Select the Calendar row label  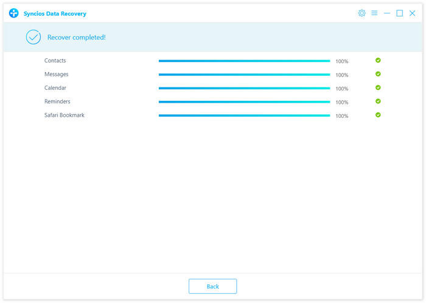pos(55,88)
